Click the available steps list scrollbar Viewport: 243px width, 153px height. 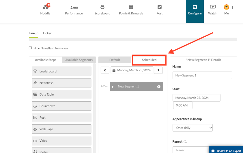(x=95, y=109)
